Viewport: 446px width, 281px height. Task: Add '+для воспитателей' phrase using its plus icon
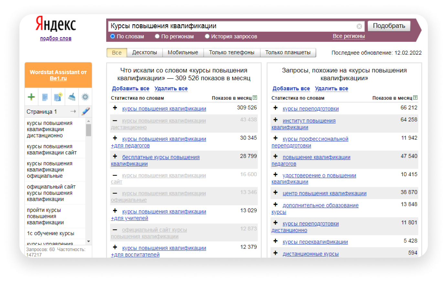click(x=115, y=248)
